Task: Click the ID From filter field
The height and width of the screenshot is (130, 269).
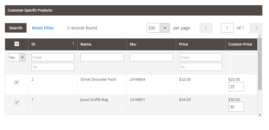Action: click(53, 57)
